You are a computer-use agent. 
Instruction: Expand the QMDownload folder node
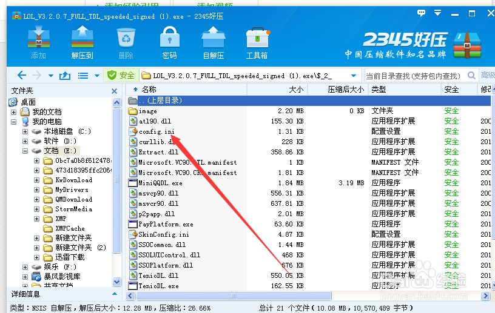pos(36,200)
